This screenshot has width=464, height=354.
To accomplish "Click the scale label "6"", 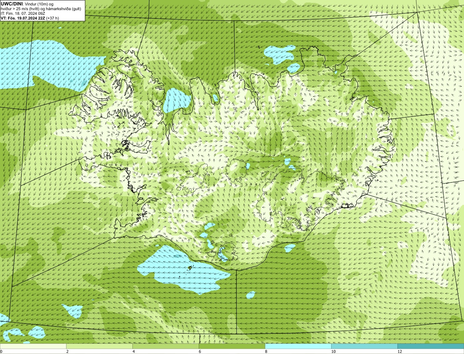I will pyautogui.click(x=200, y=351).
